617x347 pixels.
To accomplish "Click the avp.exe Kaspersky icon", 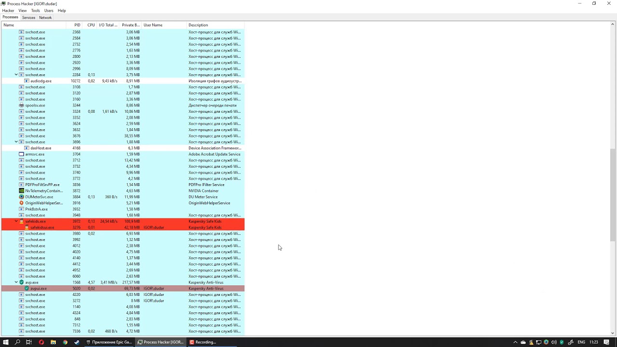I will tap(21, 282).
